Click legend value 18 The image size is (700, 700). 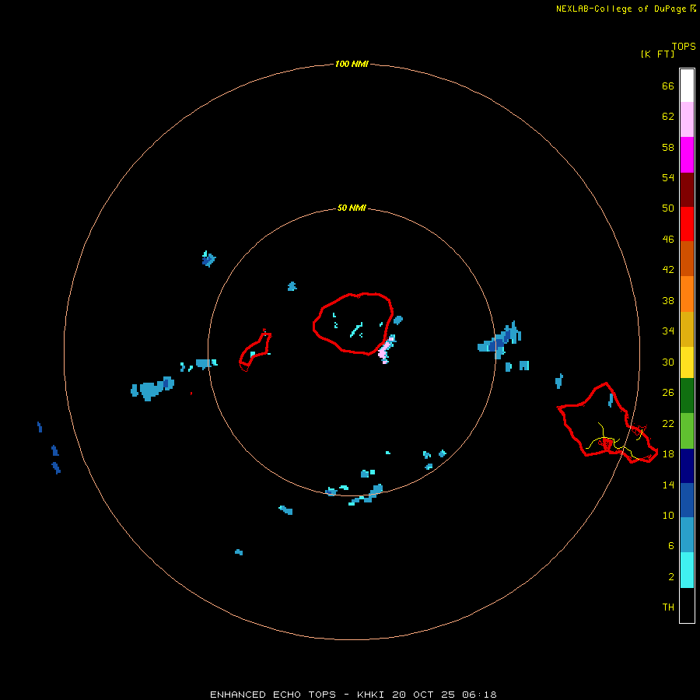point(668,453)
